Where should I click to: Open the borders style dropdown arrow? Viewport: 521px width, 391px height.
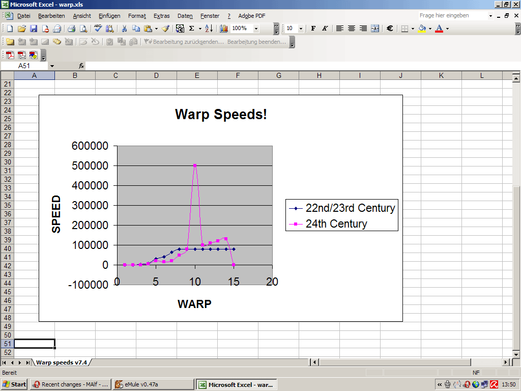413,29
